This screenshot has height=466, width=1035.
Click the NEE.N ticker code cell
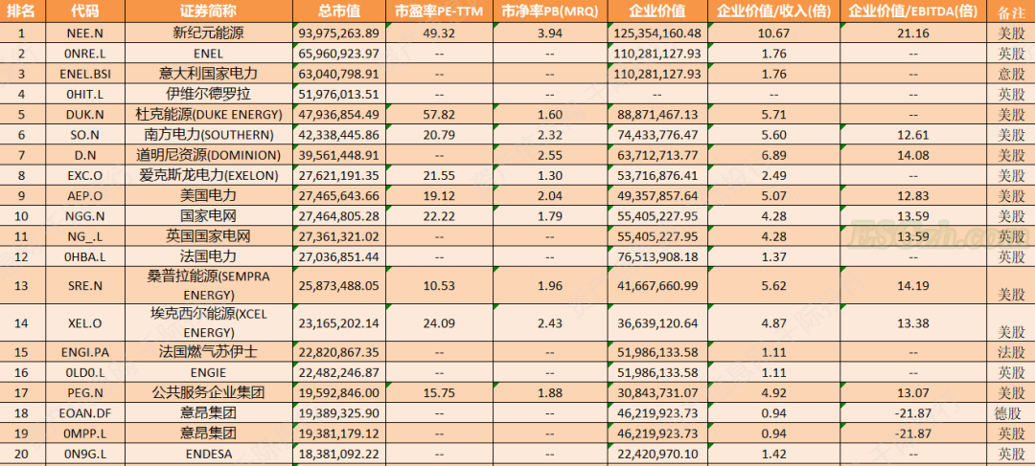point(84,33)
